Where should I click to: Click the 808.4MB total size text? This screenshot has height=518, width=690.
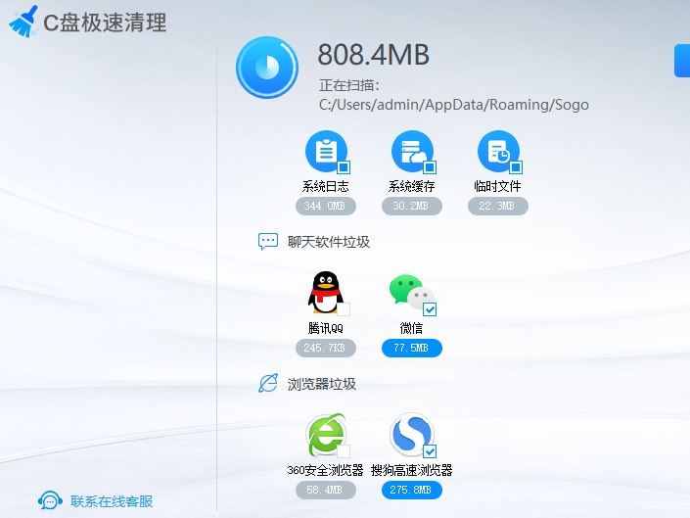tap(373, 55)
